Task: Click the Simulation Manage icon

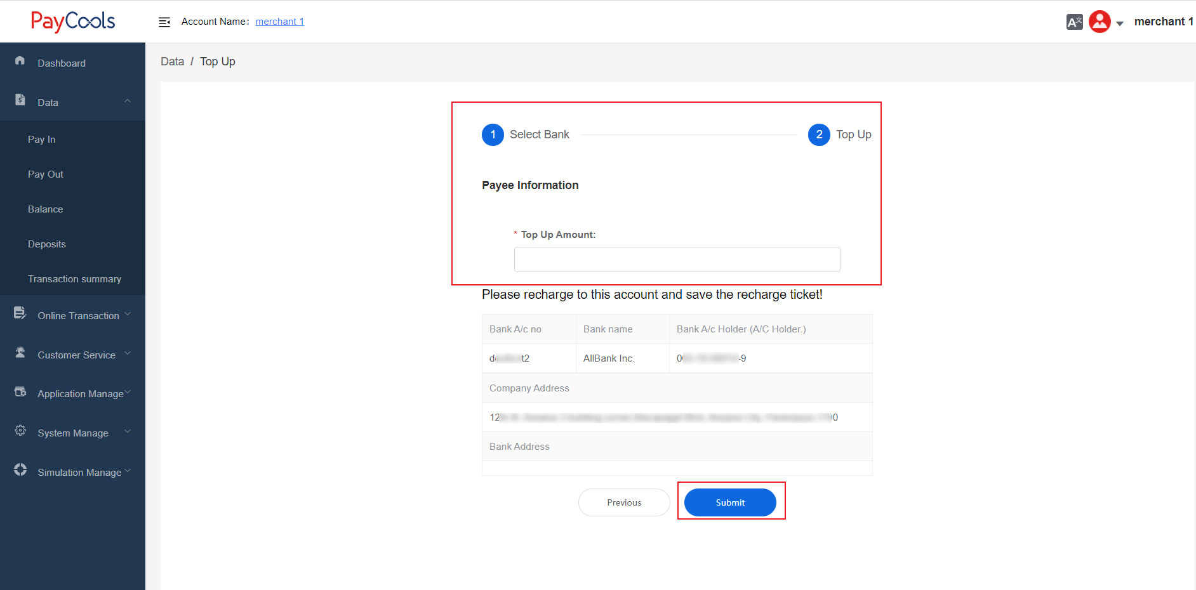Action: coord(20,470)
